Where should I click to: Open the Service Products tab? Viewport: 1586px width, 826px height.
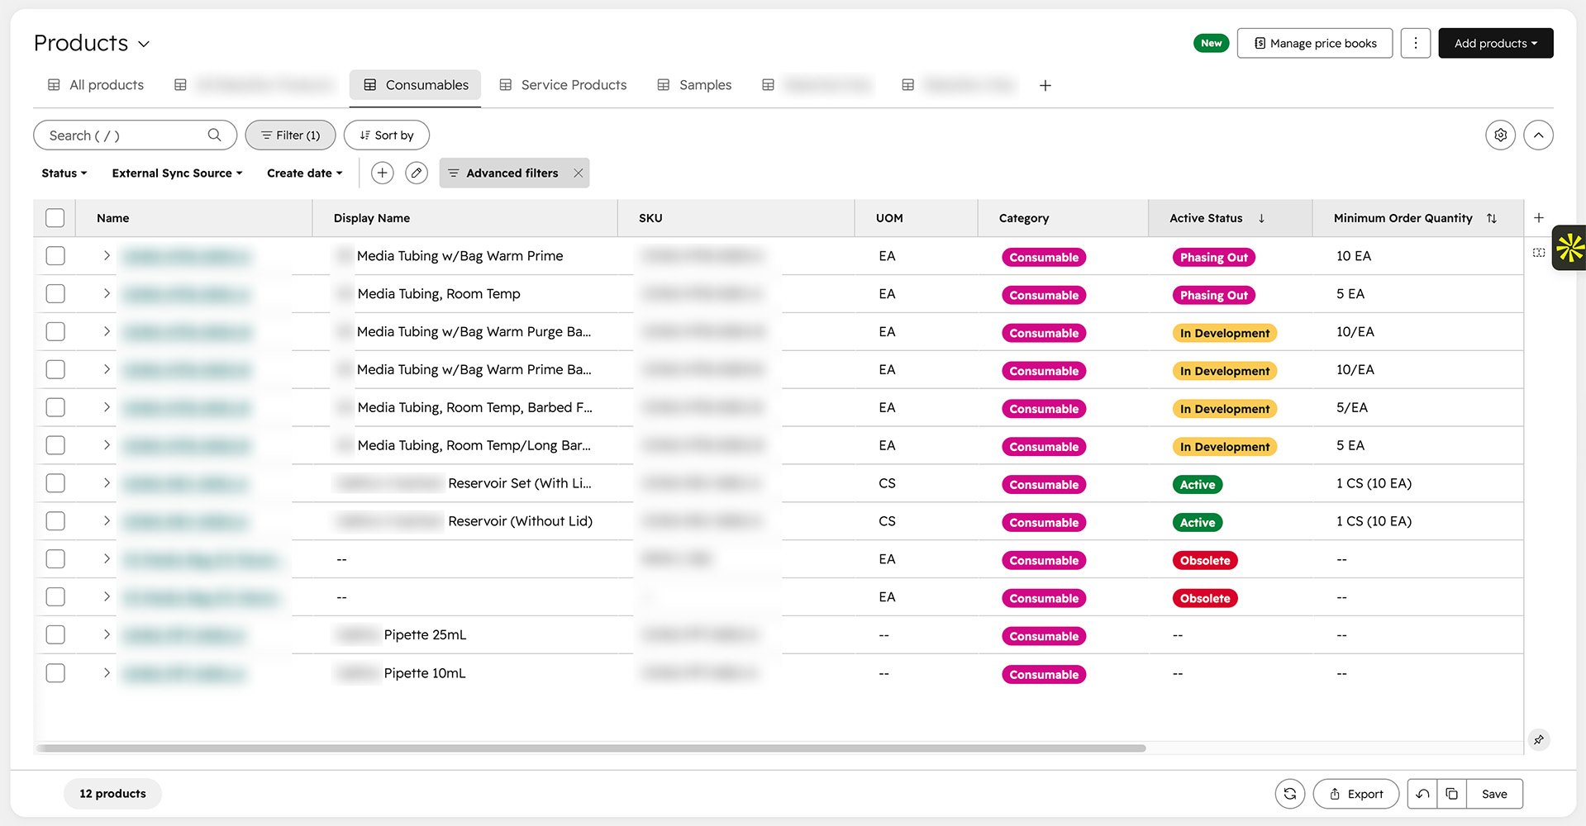[x=563, y=85]
